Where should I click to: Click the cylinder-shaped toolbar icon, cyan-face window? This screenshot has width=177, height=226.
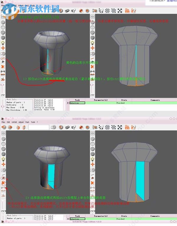click(67, 127)
